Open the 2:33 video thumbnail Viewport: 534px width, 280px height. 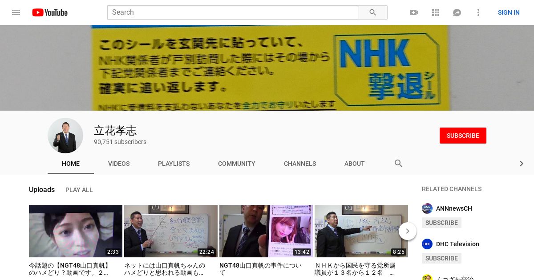click(x=76, y=231)
